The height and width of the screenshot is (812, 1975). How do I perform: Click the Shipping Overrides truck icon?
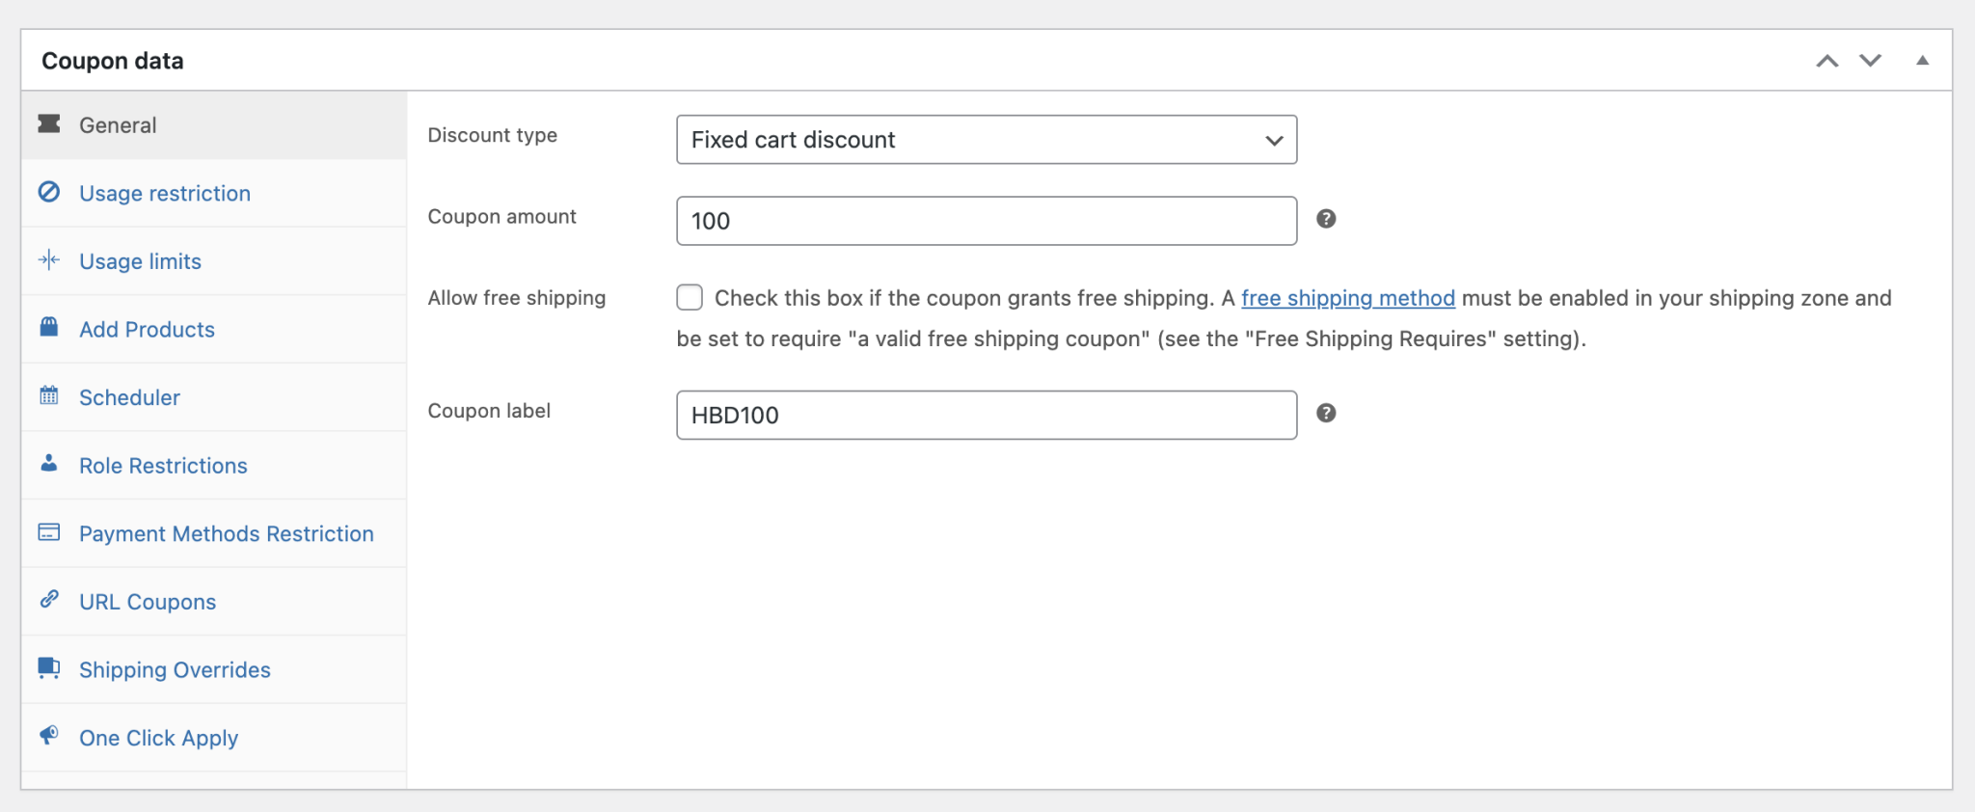click(x=49, y=667)
